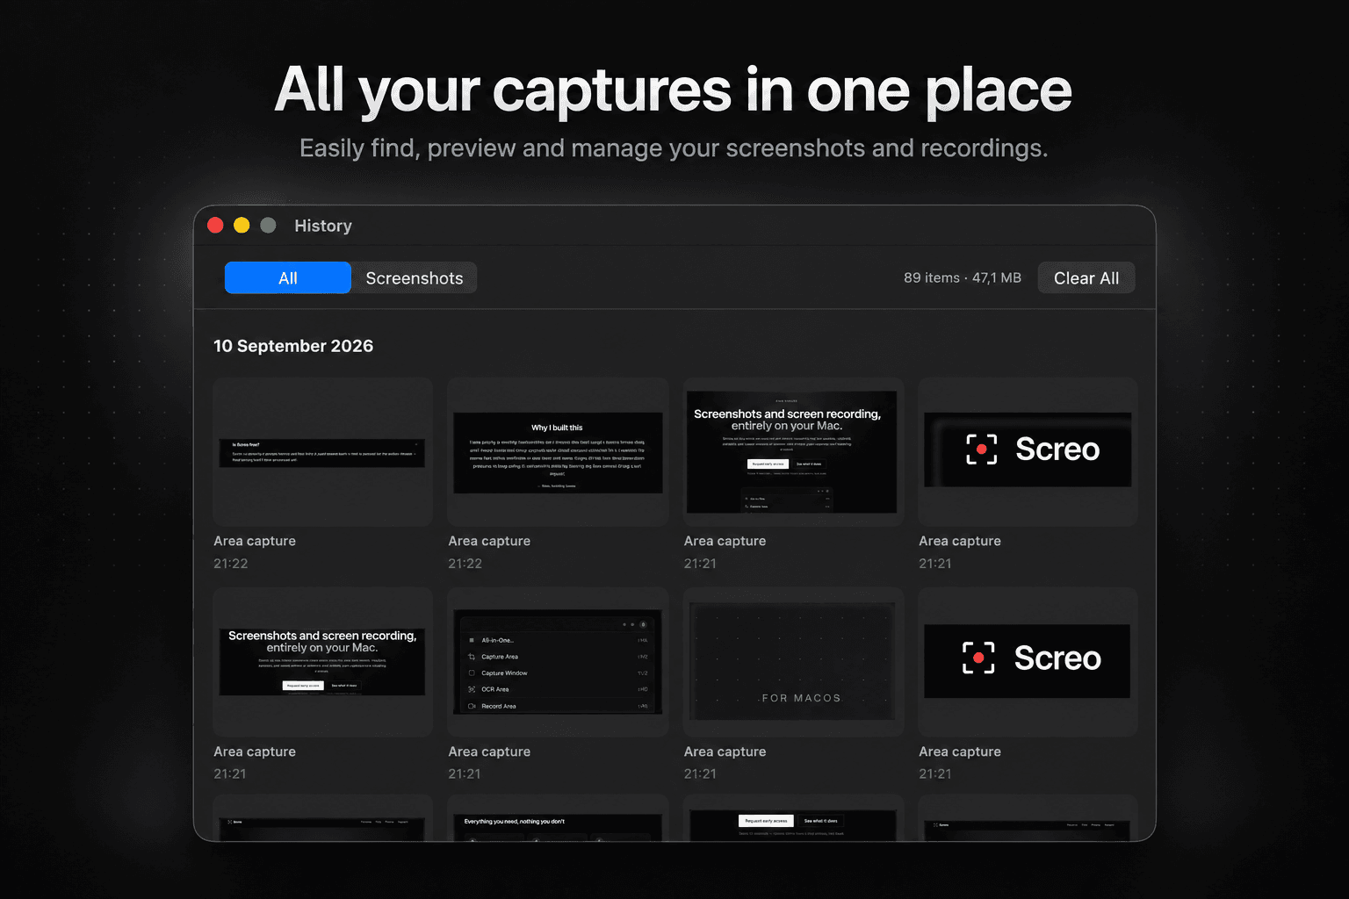Open the 'FOR MACOS' capture thumbnail
The height and width of the screenshot is (899, 1349).
pyautogui.click(x=794, y=662)
